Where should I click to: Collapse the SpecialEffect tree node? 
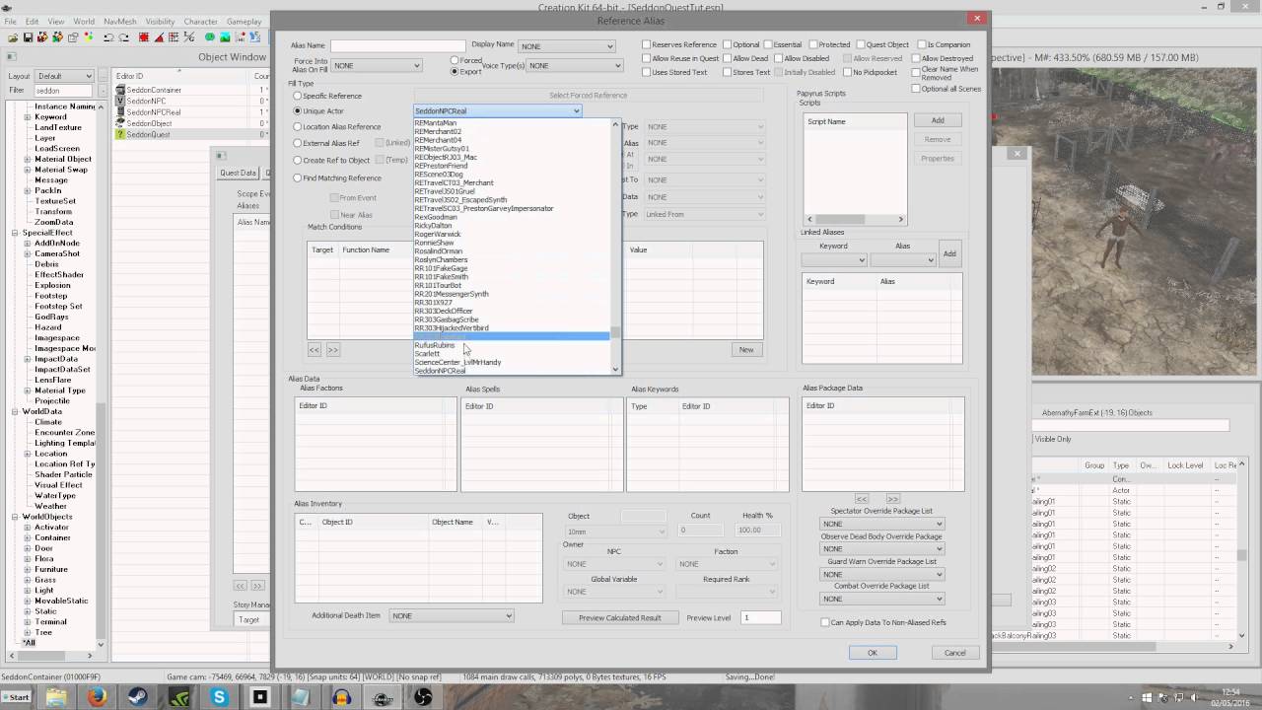pyautogui.click(x=16, y=233)
